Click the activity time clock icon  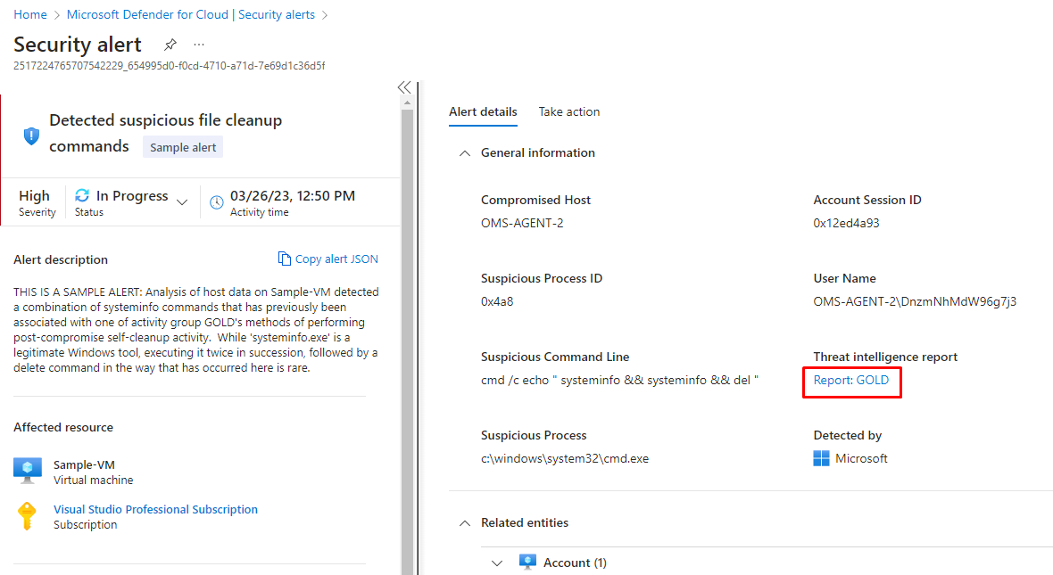pos(216,202)
